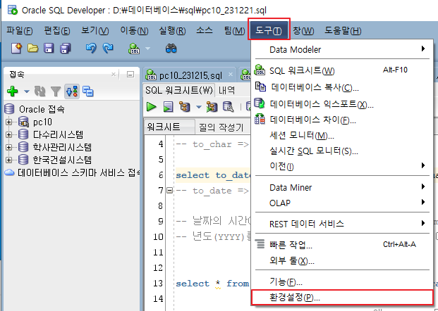
Task: Click the Save All icon in toolbar
Action: (66, 49)
